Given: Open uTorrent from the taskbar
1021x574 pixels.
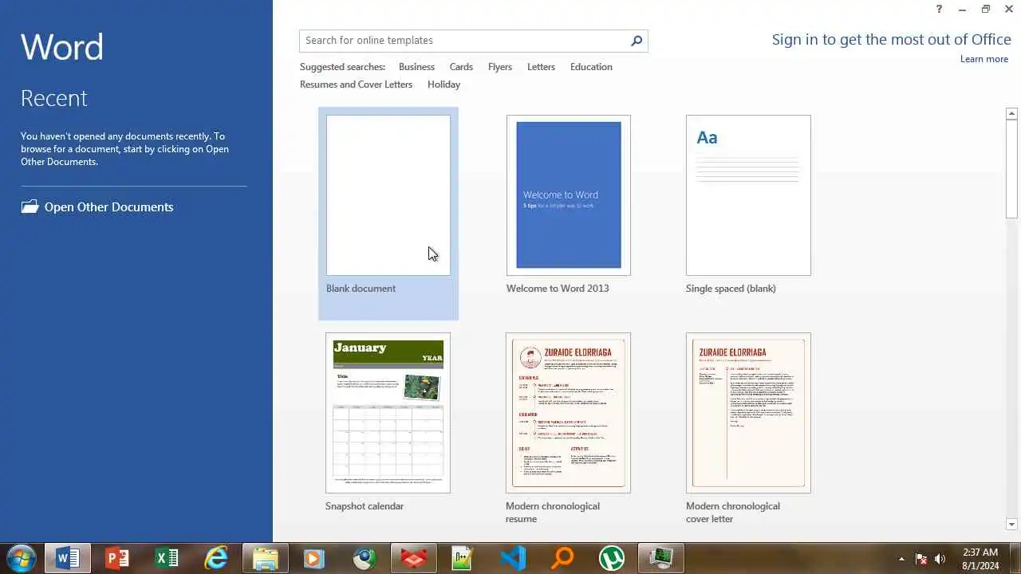Looking at the screenshot, I should pos(612,558).
